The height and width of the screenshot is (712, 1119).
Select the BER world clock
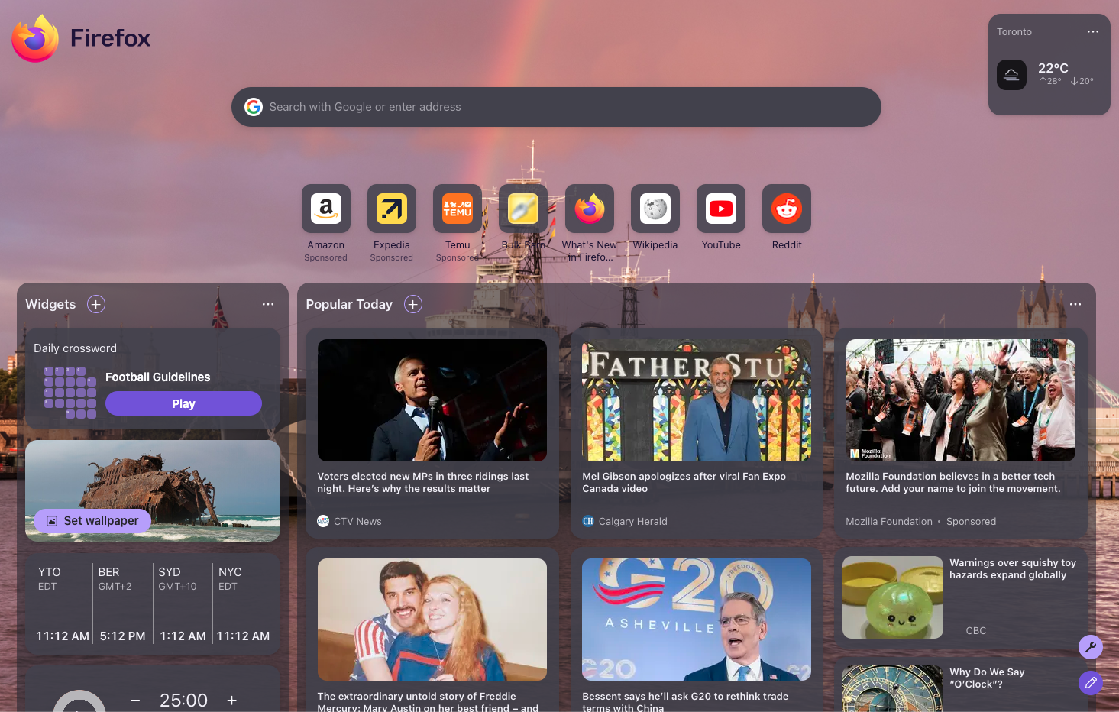pyautogui.click(x=123, y=604)
